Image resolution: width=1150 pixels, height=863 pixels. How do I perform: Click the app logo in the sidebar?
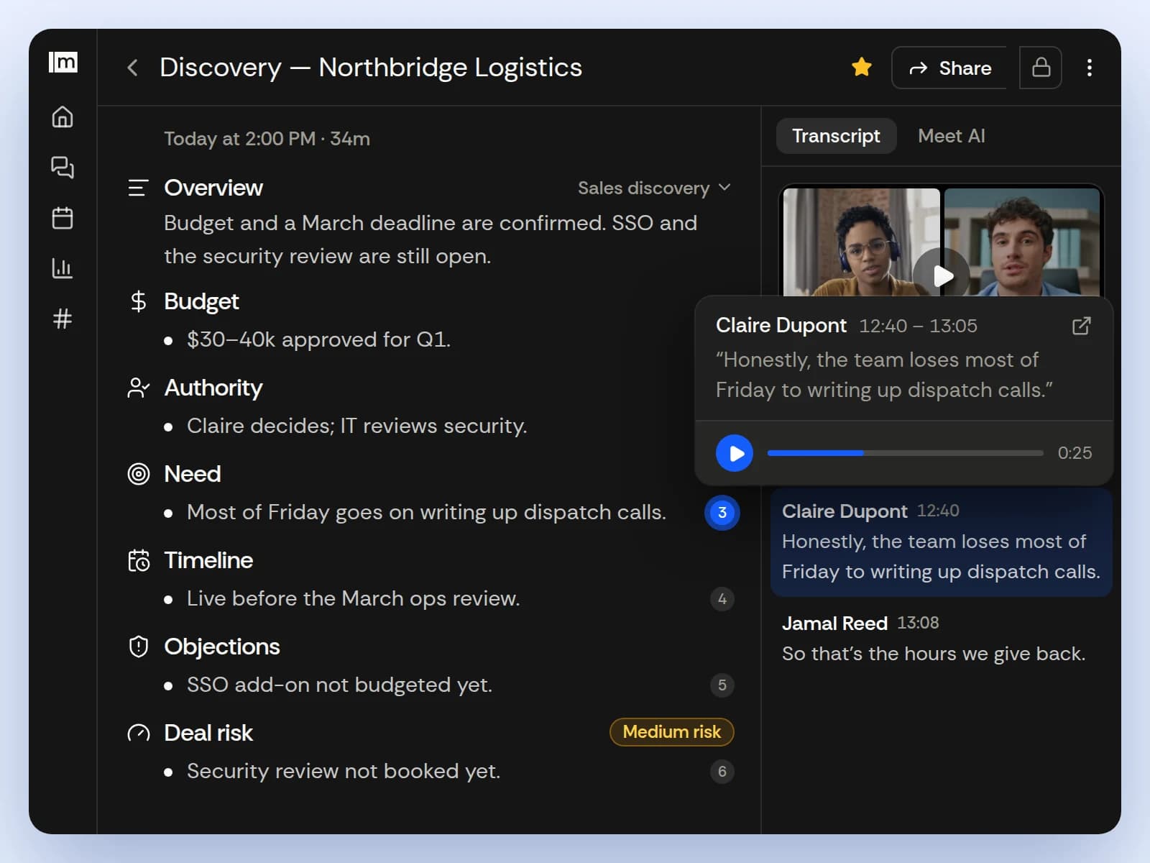tap(63, 63)
